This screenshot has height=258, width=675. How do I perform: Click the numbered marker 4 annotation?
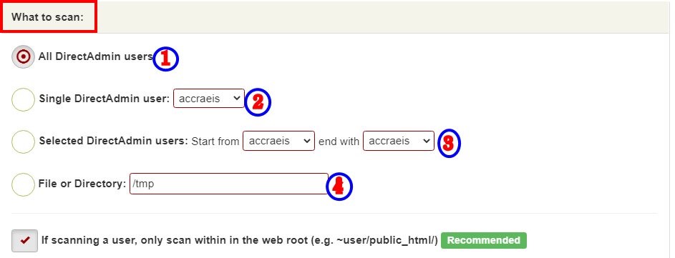coord(339,187)
